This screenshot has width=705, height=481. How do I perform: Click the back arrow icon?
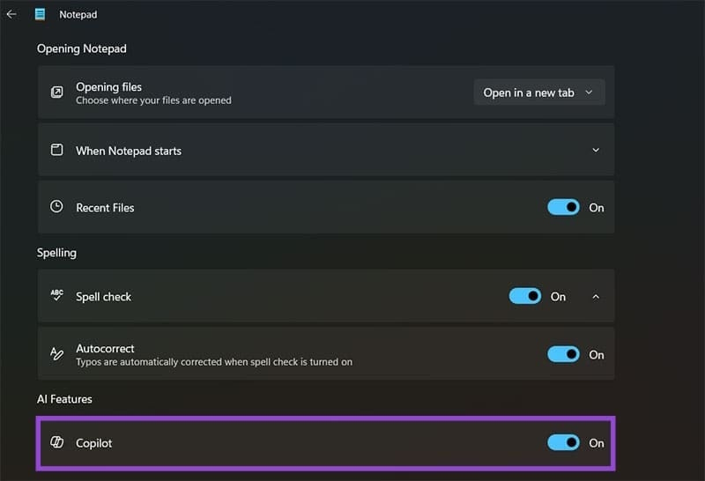(11, 14)
